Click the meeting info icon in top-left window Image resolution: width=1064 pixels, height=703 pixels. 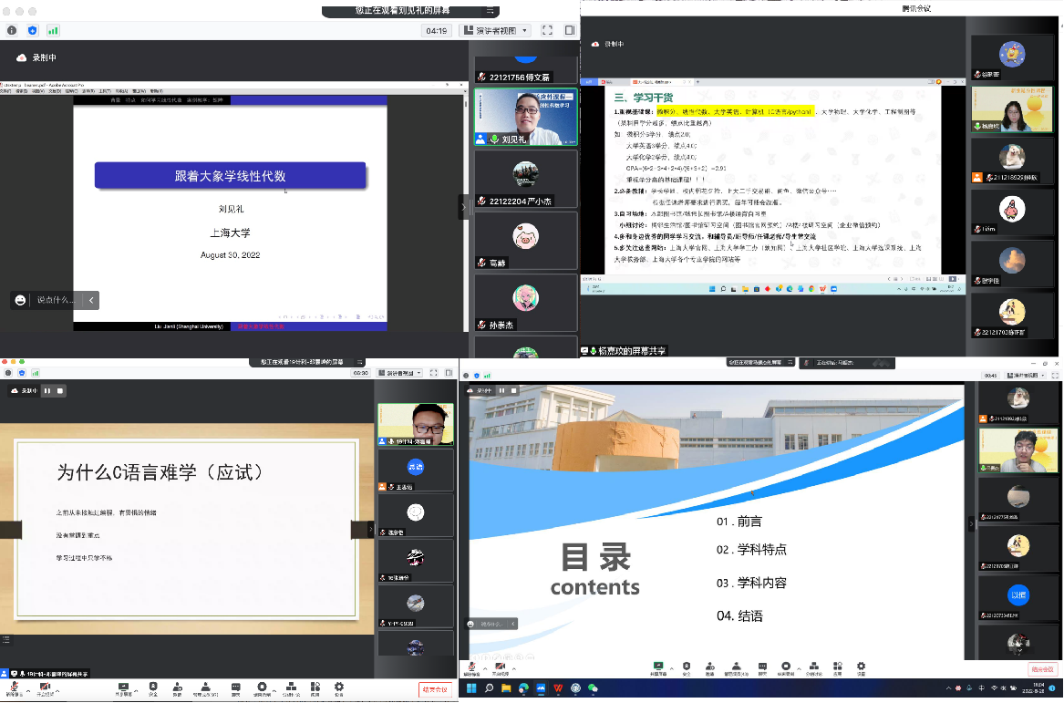[x=12, y=30]
